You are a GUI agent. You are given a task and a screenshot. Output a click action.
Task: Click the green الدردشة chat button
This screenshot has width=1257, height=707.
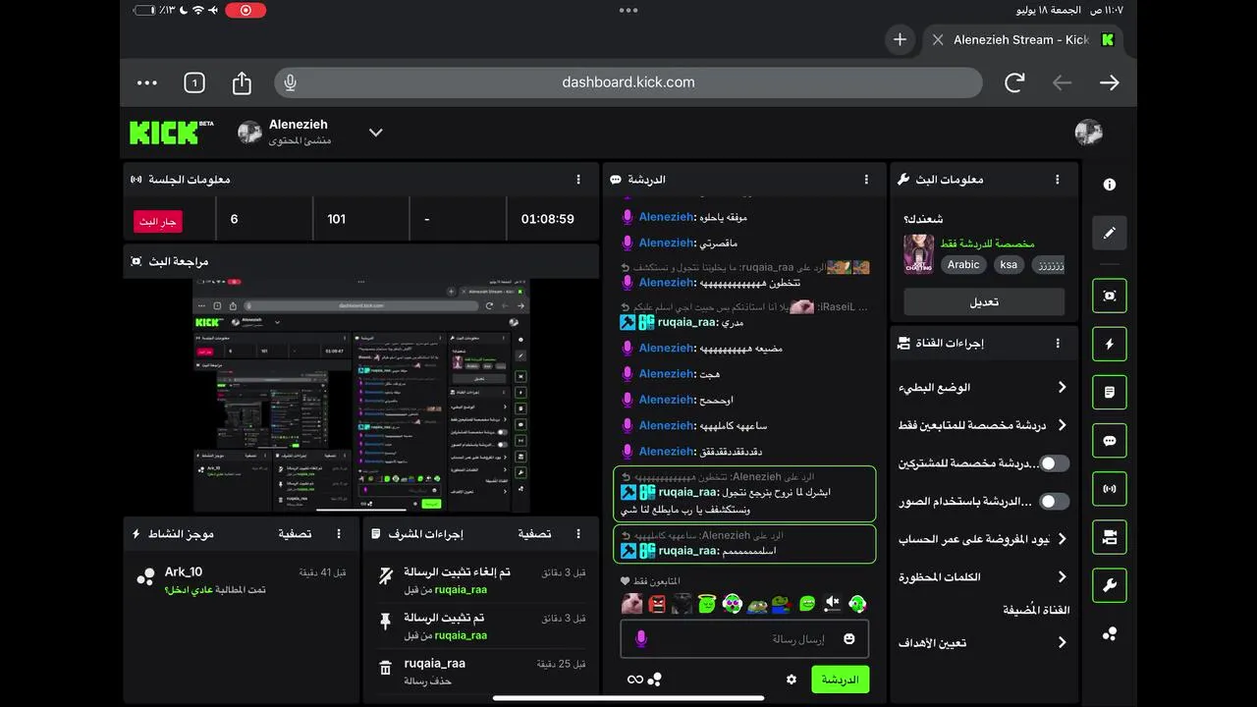840,680
